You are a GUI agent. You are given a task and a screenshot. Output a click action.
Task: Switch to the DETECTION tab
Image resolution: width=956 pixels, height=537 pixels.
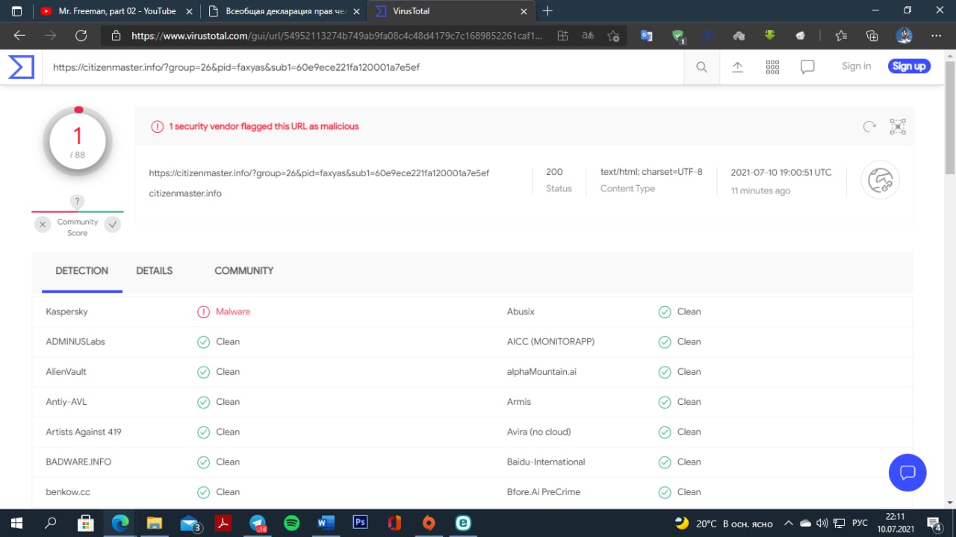click(81, 270)
